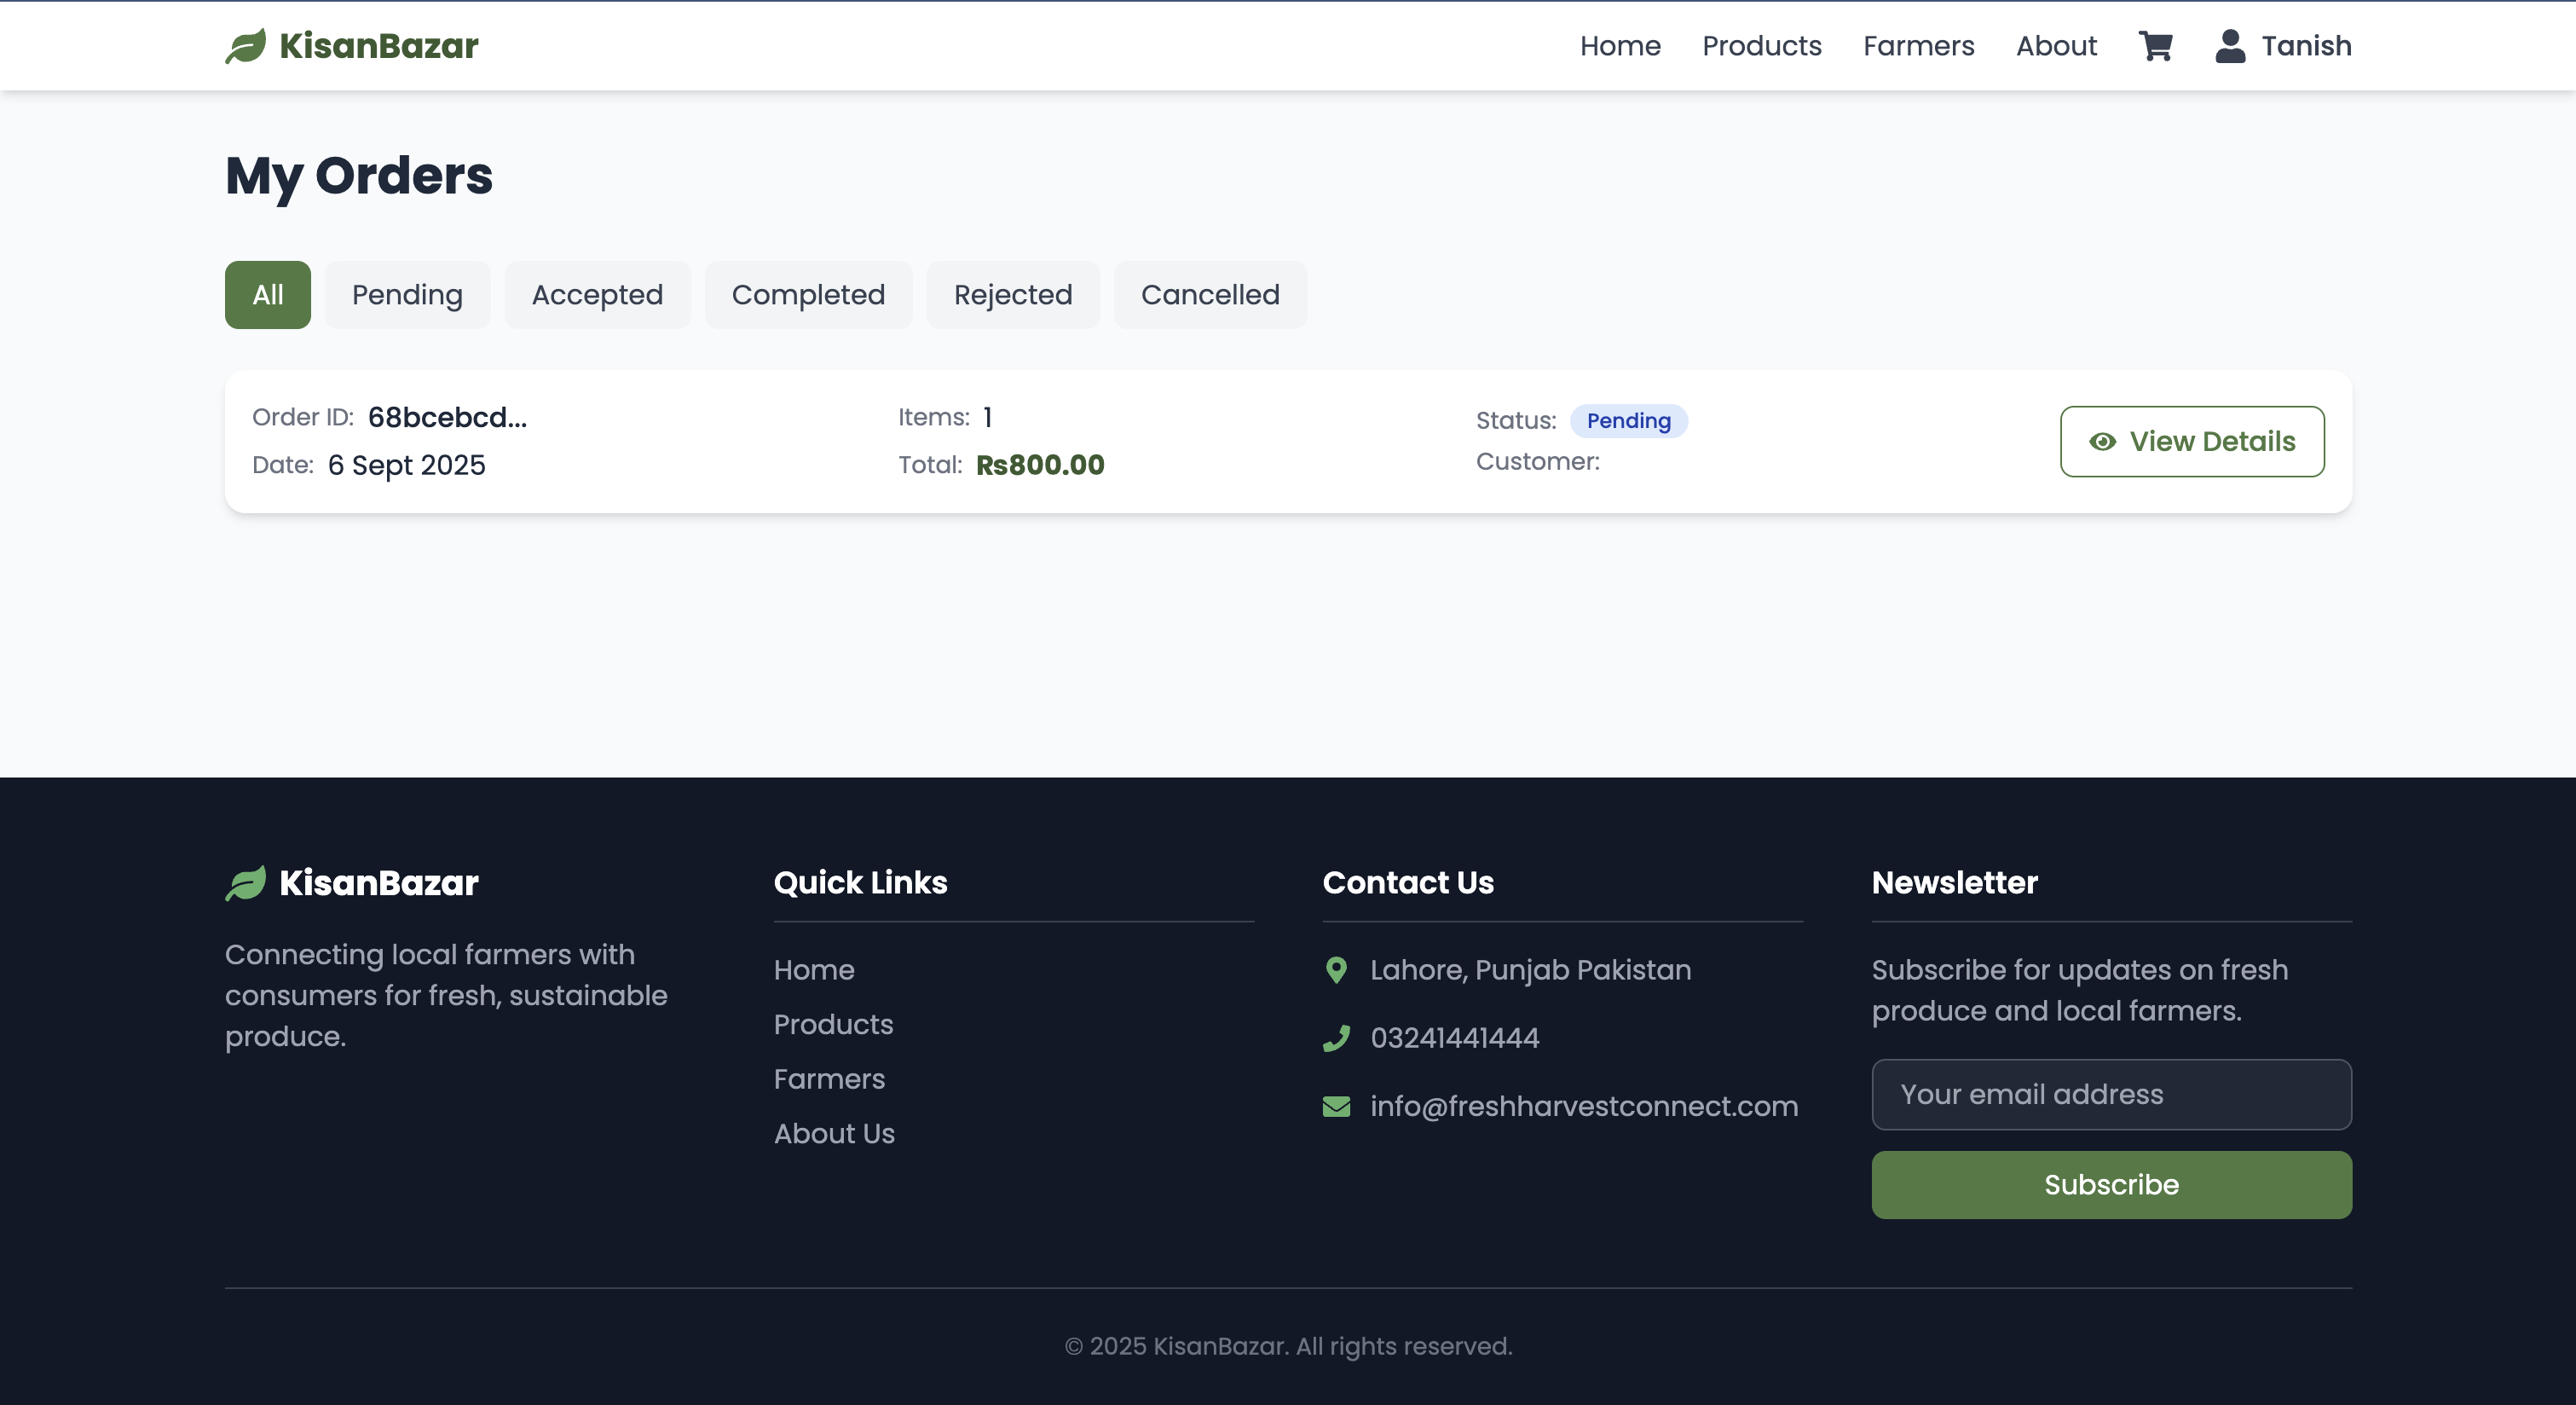Open Products in the top navigation

point(1762,46)
